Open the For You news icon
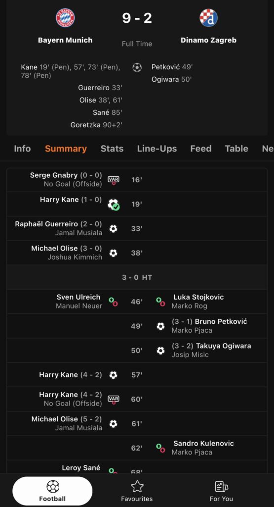Screen dimensions: 274x507 222,486
